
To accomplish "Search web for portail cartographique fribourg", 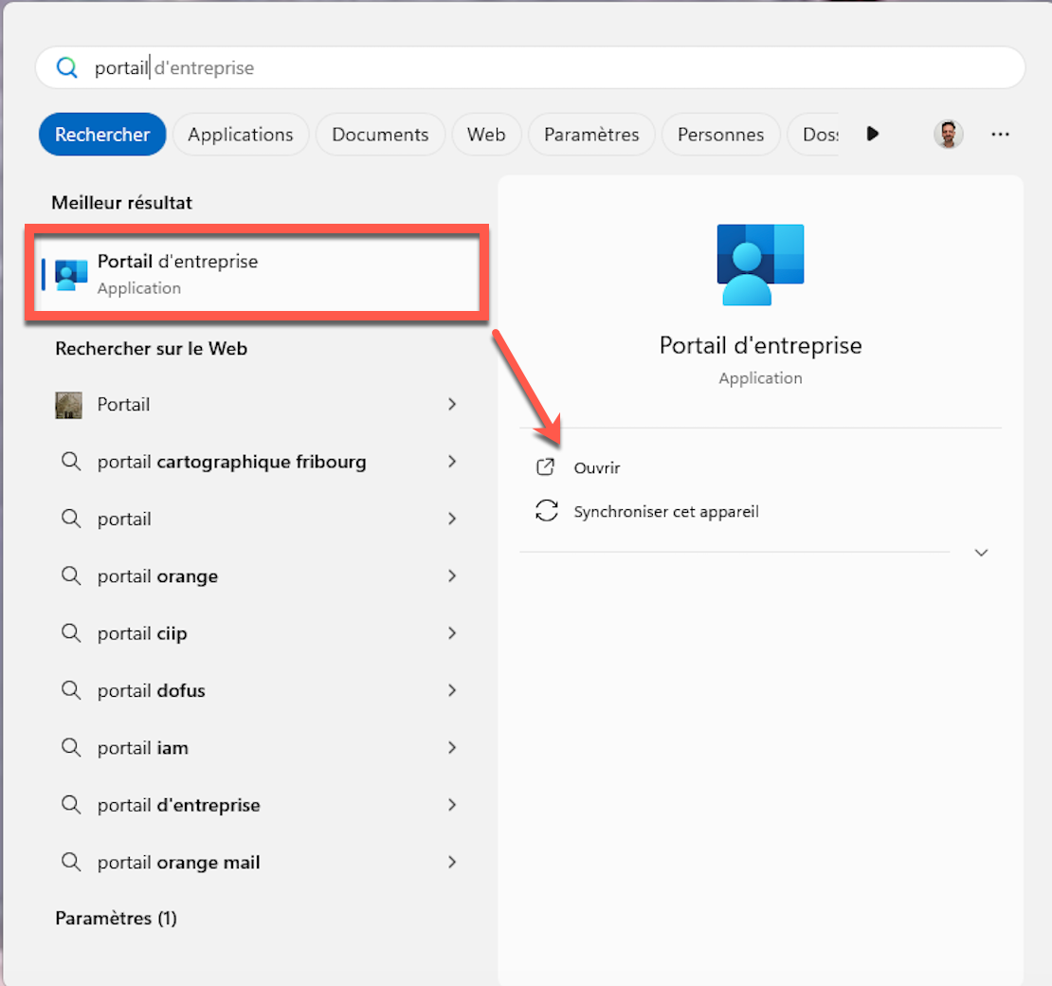I will [x=257, y=462].
